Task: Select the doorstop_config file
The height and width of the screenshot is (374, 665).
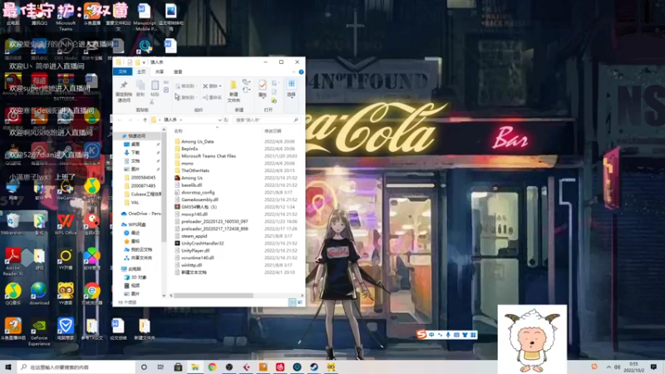Action: click(x=195, y=192)
